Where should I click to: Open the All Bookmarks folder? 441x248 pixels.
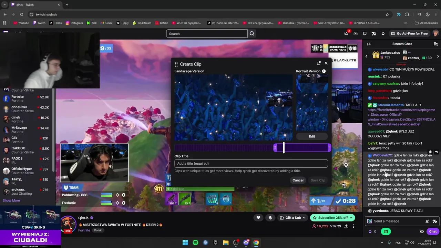click(426, 23)
